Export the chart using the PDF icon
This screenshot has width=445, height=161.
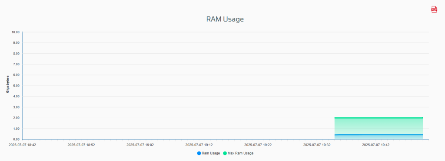coord(434,10)
